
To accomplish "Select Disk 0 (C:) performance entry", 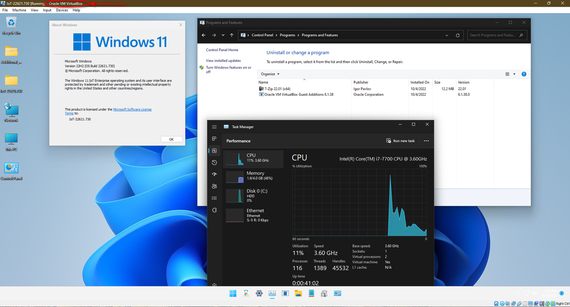I will click(253, 196).
